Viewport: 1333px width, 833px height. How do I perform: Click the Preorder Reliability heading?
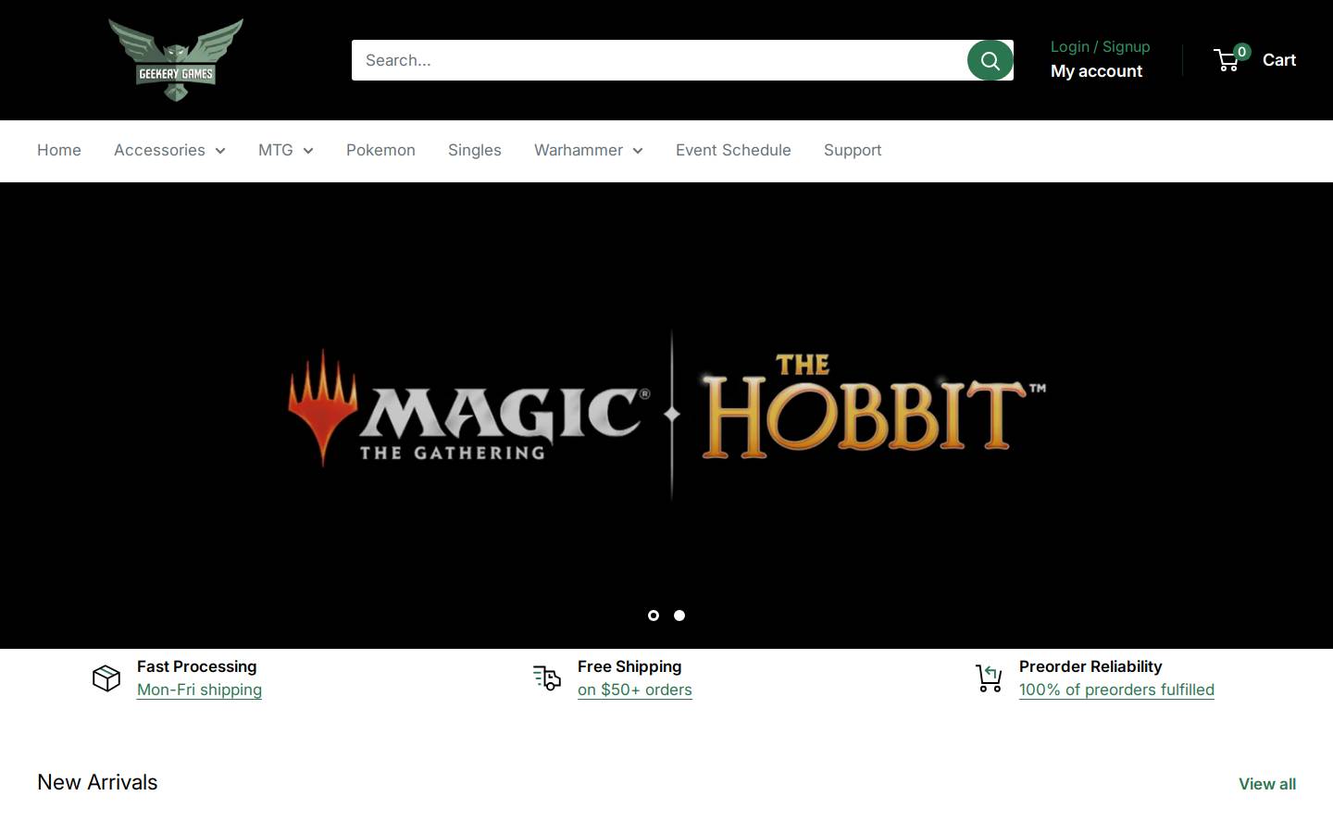point(1090,666)
